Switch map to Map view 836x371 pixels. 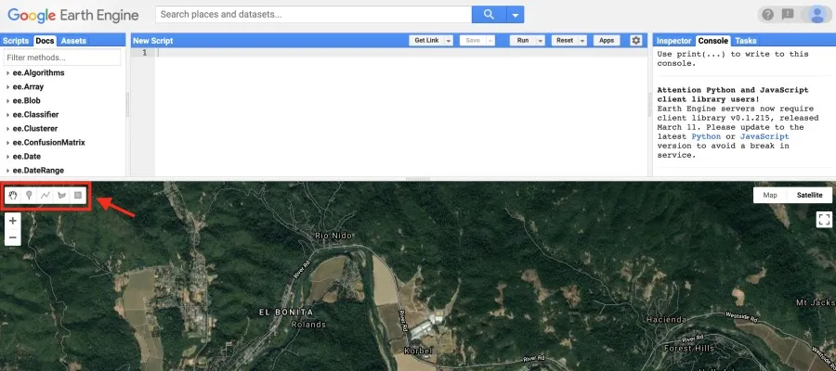pyautogui.click(x=770, y=195)
